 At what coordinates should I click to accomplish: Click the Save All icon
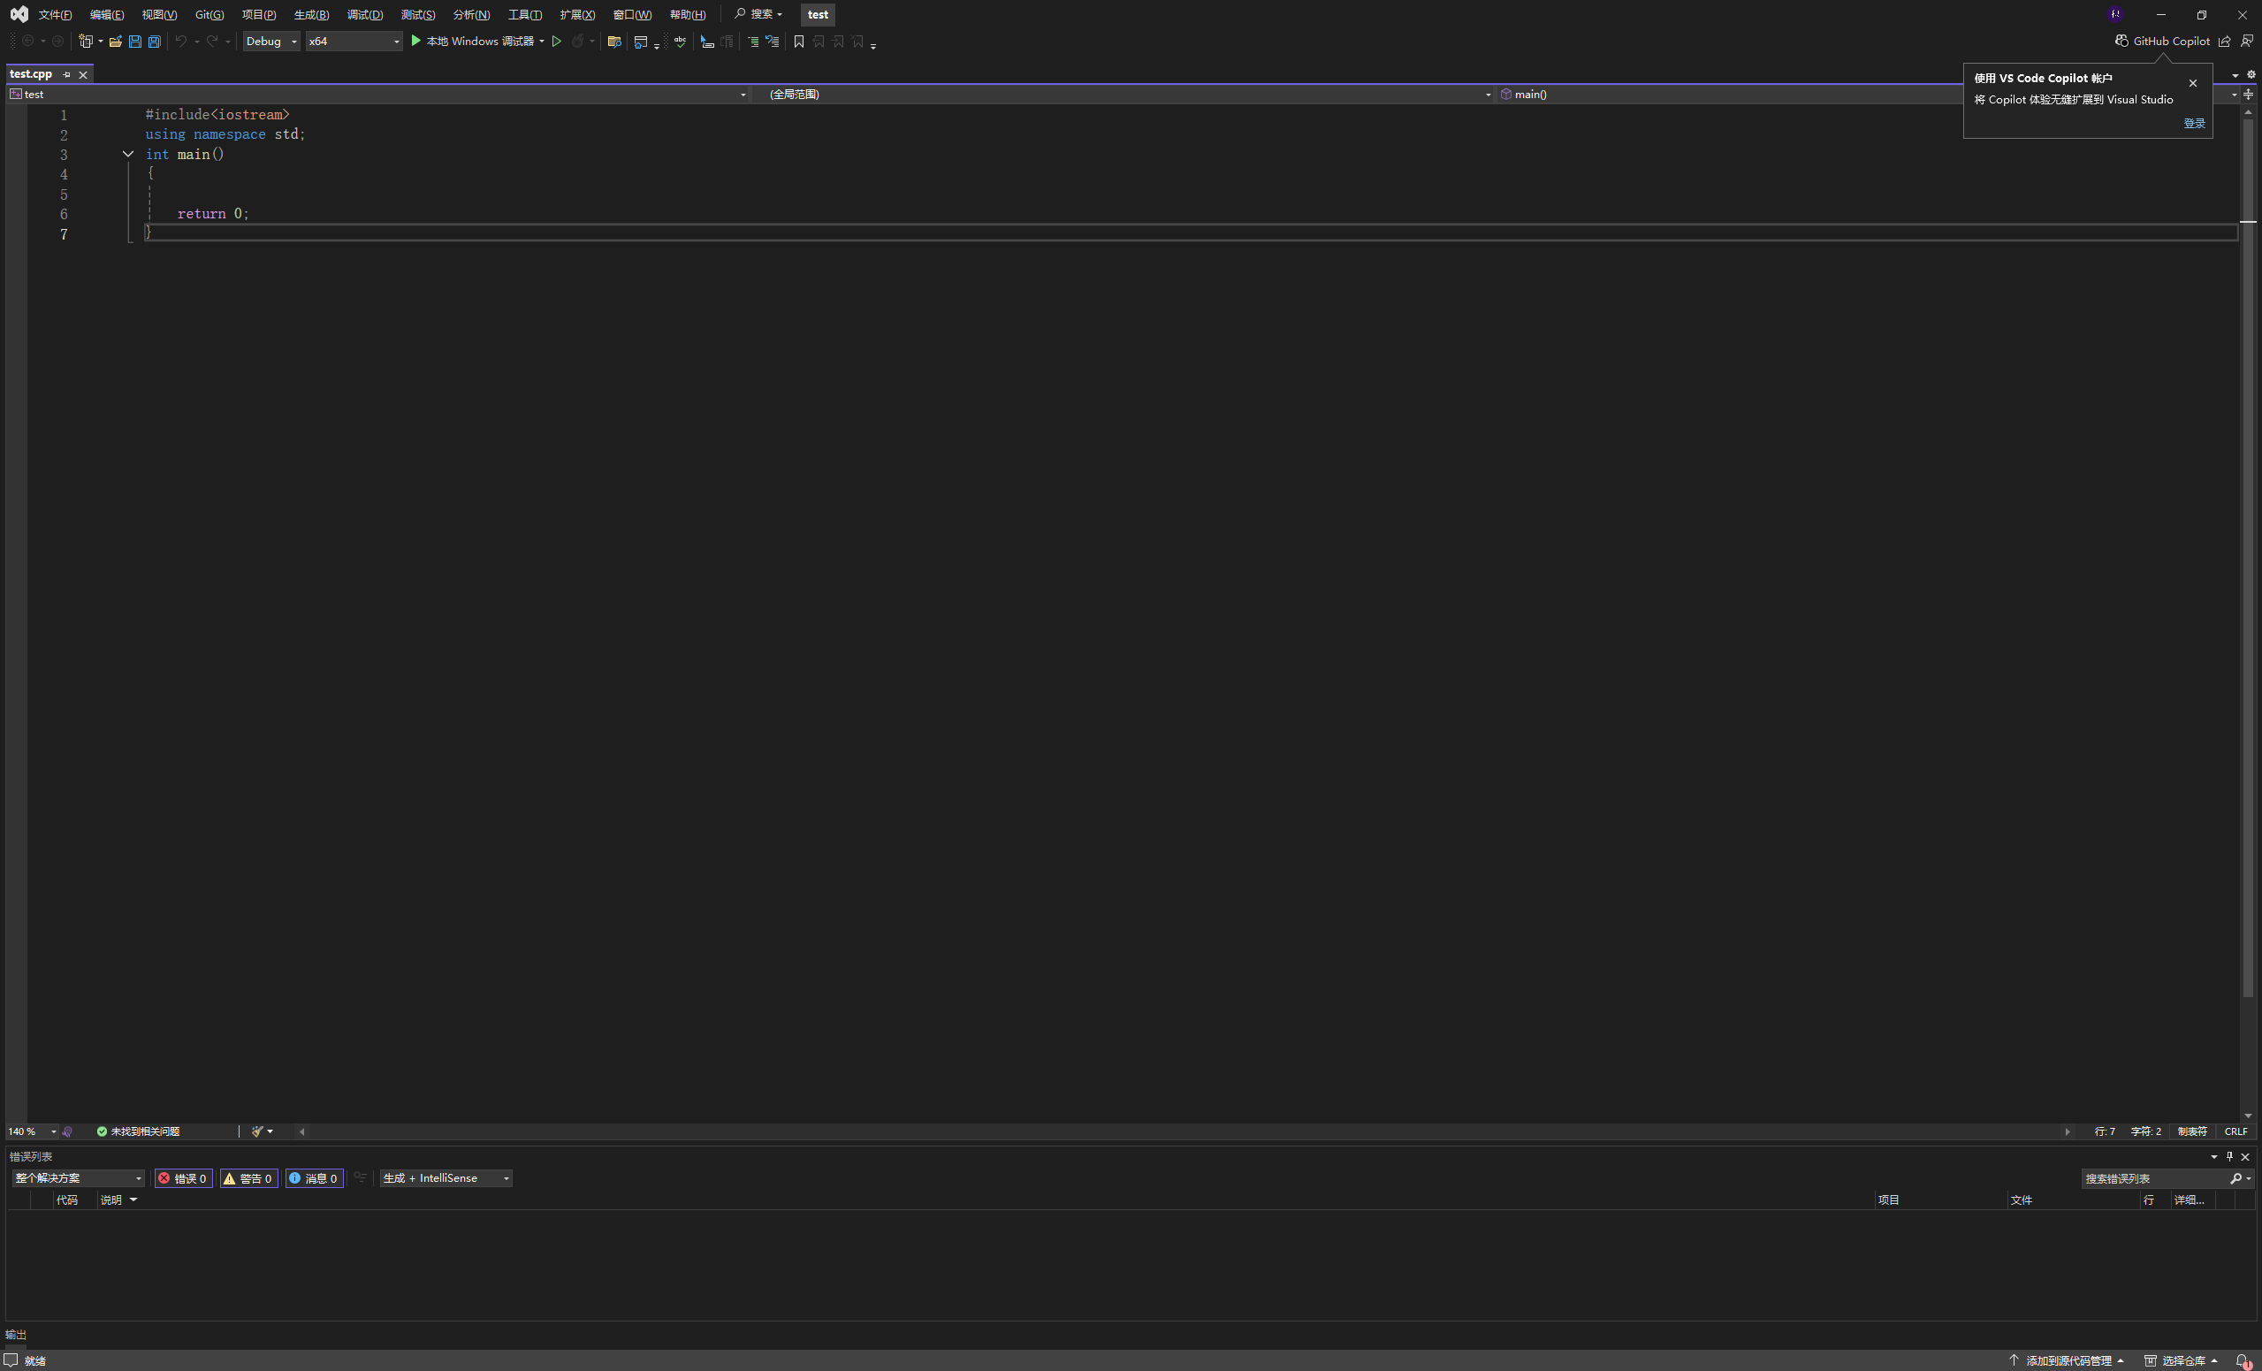point(154,42)
